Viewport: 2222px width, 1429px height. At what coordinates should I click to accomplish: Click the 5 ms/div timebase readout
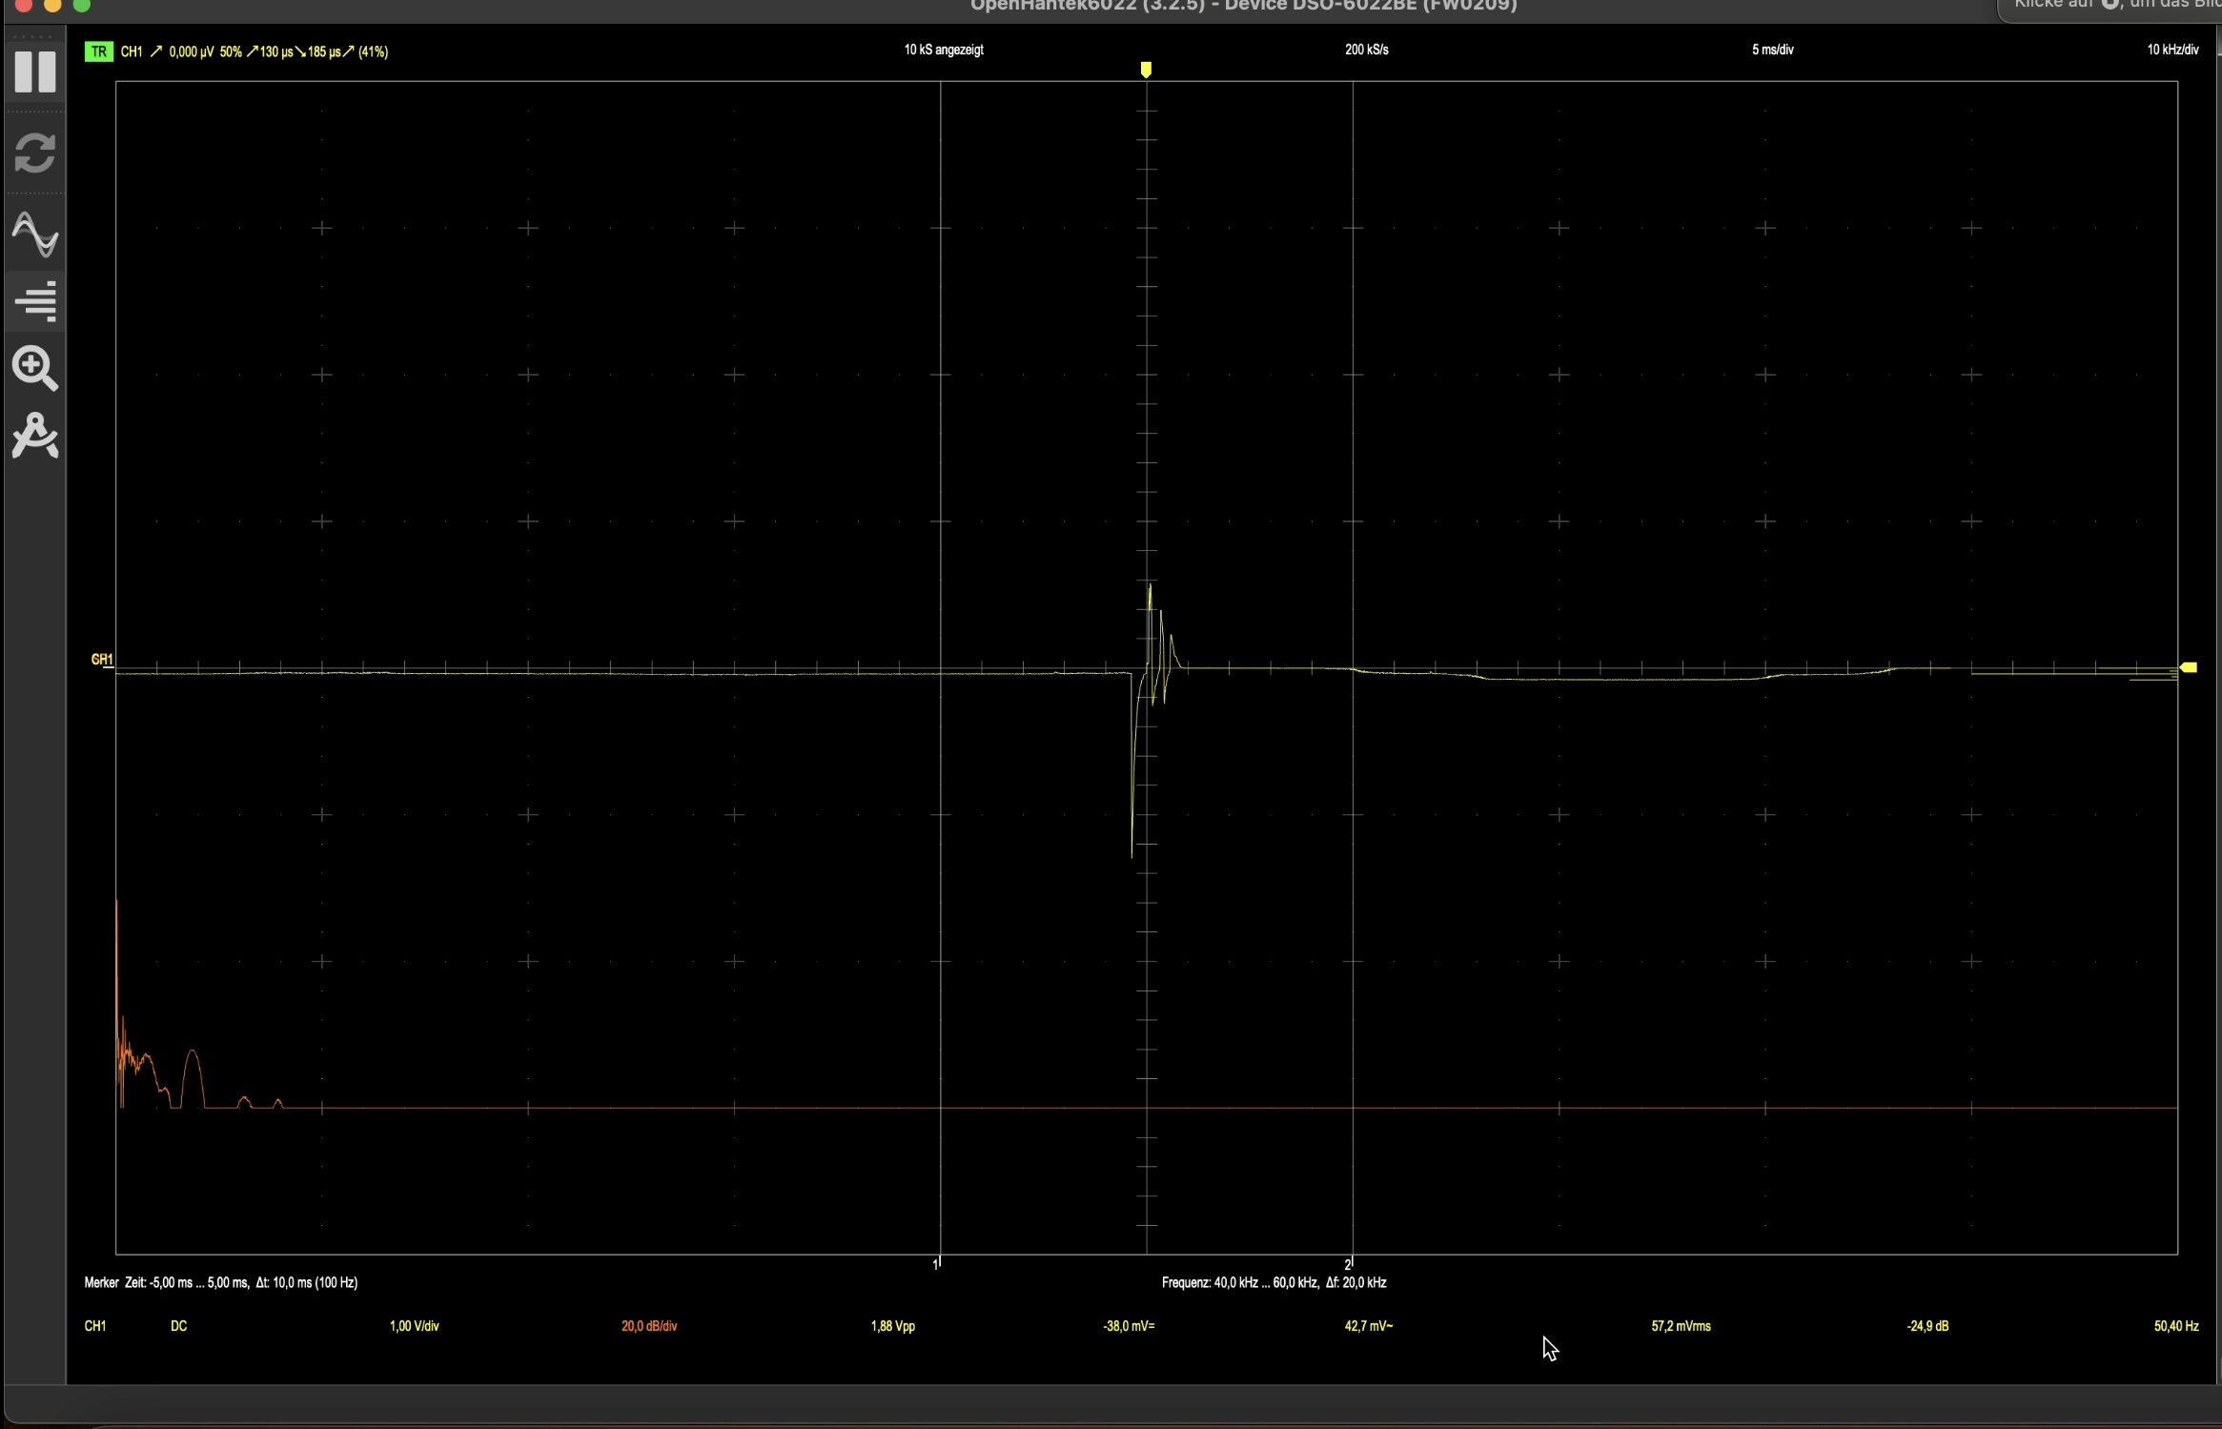[x=1772, y=50]
